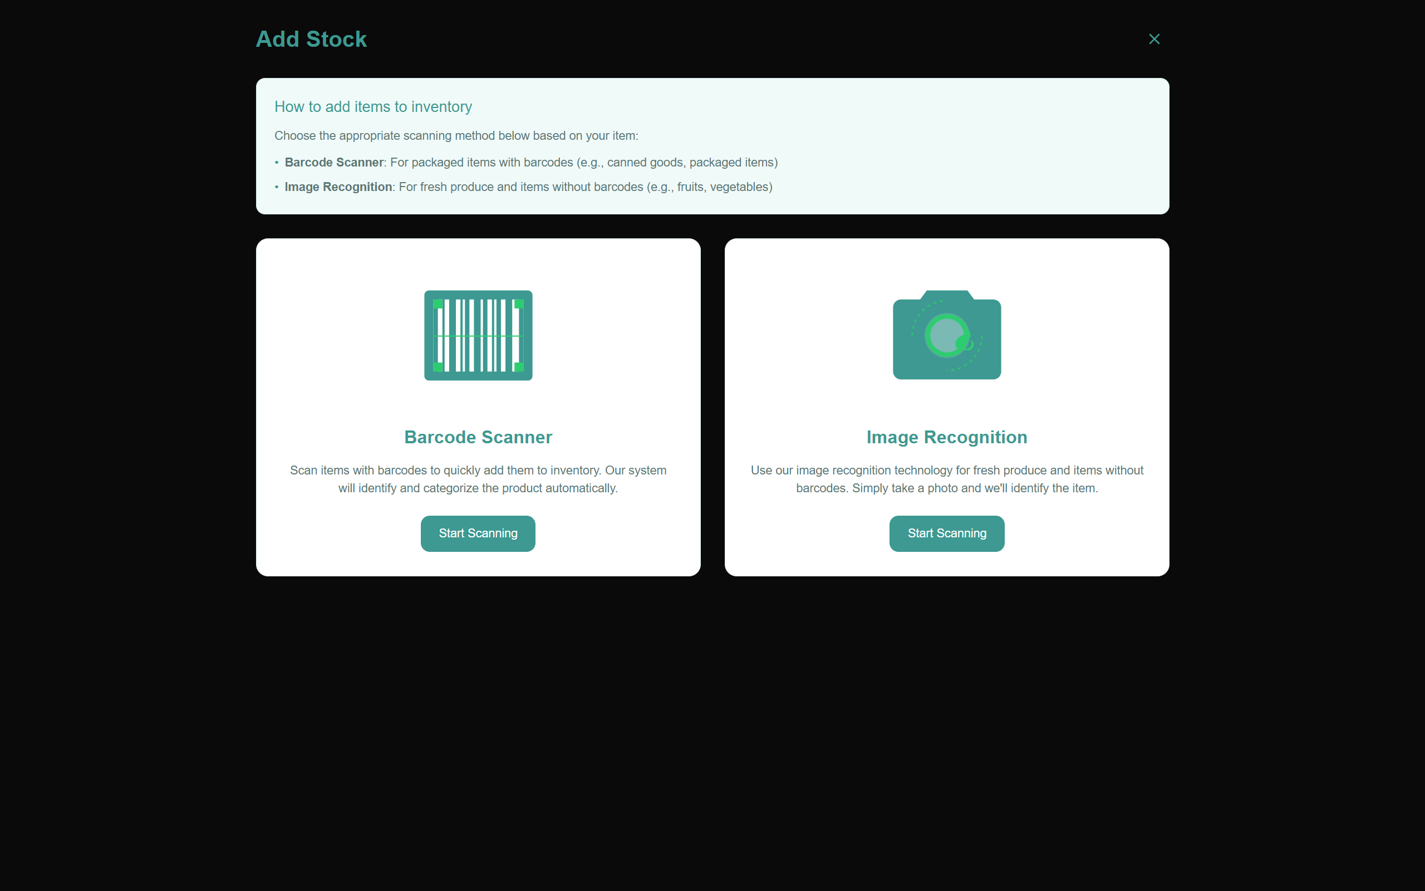Click the Barcode Scanner card heading
The height and width of the screenshot is (891, 1425).
click(x=478, y=437)
